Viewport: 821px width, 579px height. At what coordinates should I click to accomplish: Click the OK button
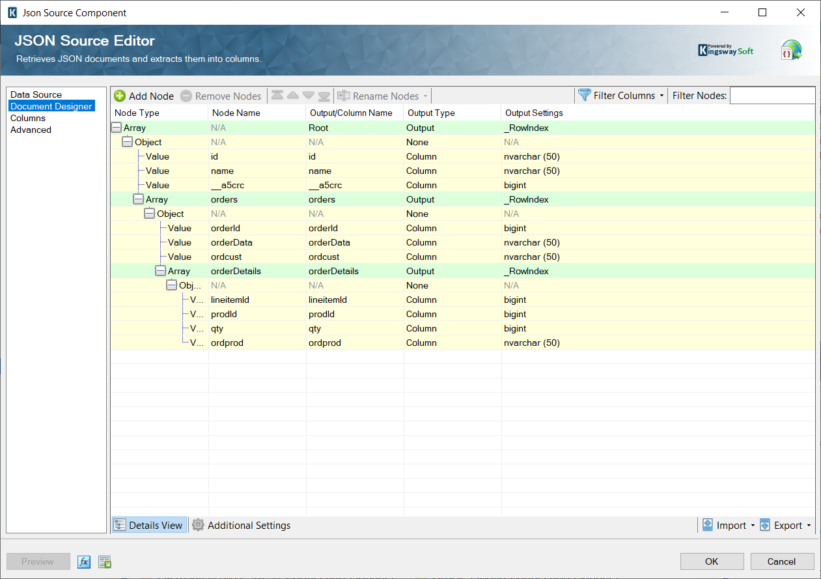point(712,561)
